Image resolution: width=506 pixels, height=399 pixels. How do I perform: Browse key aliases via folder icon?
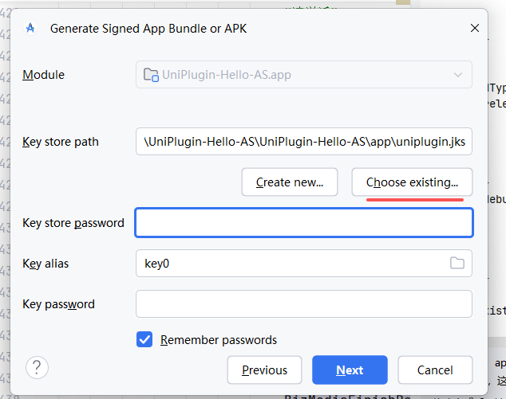click(x=457, y=263)
